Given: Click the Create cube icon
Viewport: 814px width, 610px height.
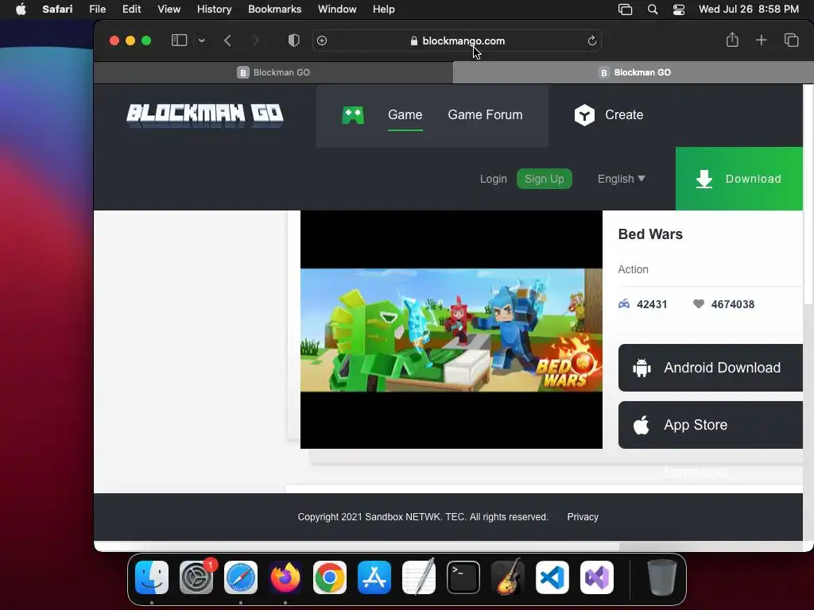Looking at the screenshot, I should pyautogui.click(x=584, y=114).
